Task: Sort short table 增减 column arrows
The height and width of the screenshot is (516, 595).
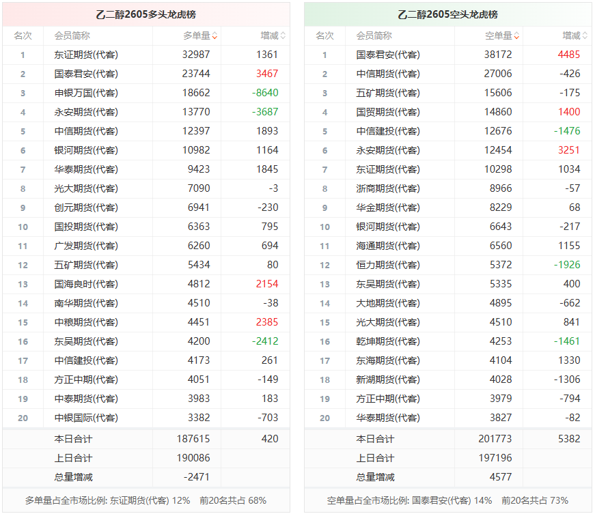Action: (585, 36)
